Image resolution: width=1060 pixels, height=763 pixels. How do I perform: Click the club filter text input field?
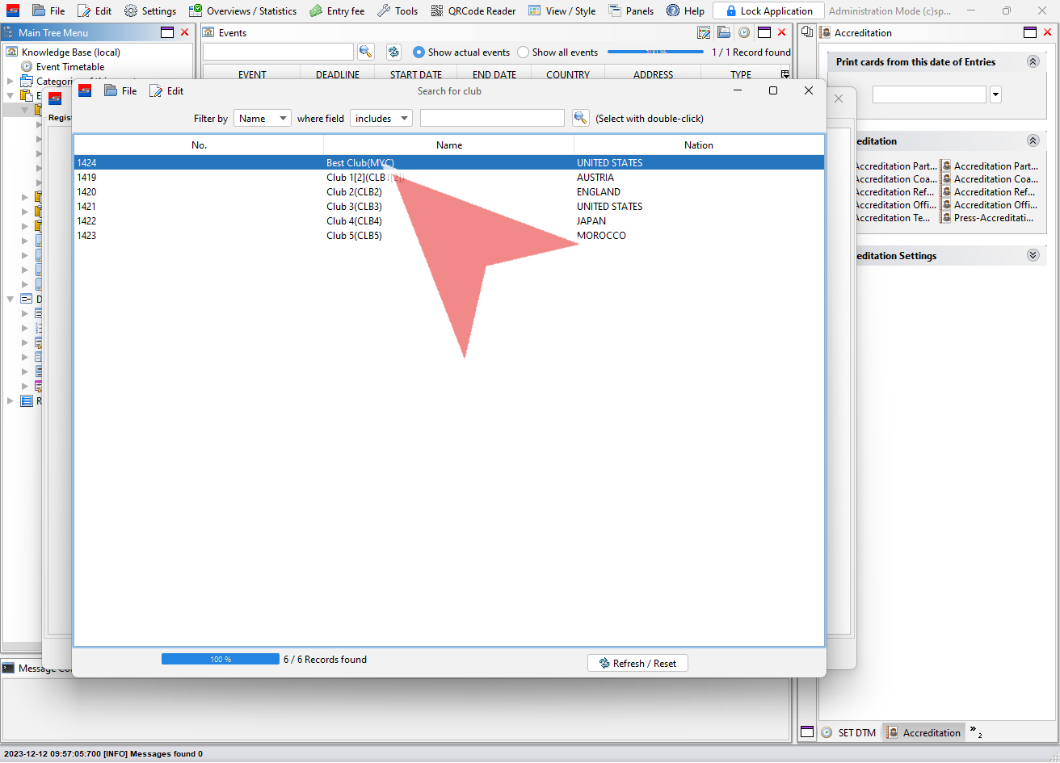point(492,119)
